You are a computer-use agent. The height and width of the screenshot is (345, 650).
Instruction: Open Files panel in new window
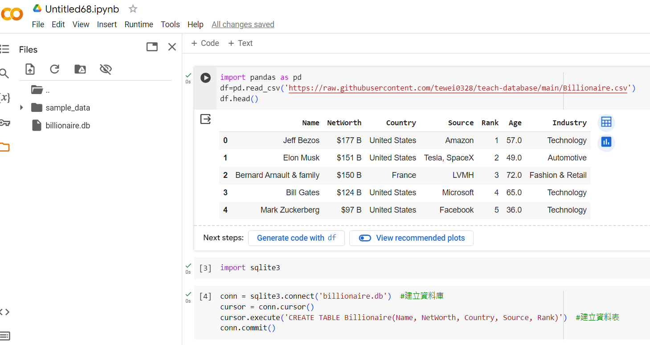point(152,47)
